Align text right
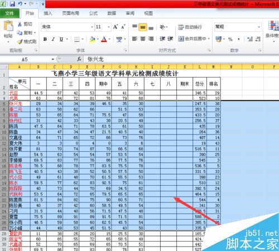Viewport: 279px width, 251px height. tap(151, 38)
